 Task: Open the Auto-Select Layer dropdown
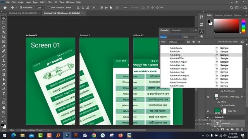(40, 8)
